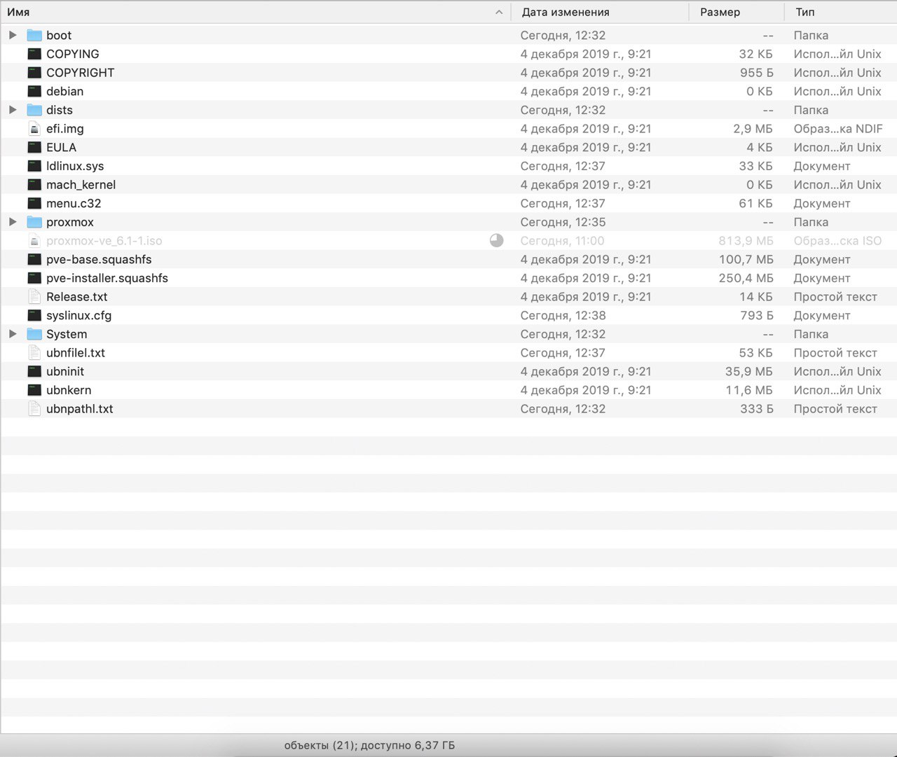Select the file name ubnfilel.txt
Viewport: 897px width, 757px height.
pos(76,353)
